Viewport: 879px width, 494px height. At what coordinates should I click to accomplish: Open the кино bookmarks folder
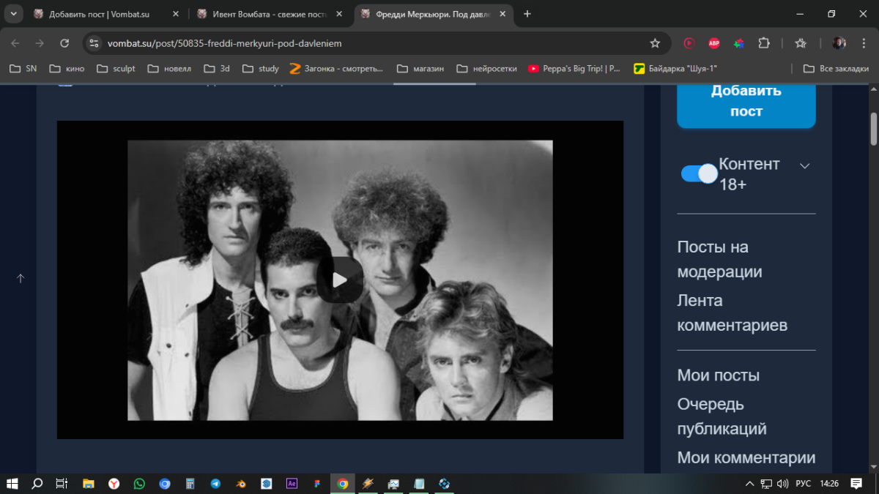(67, 68)
